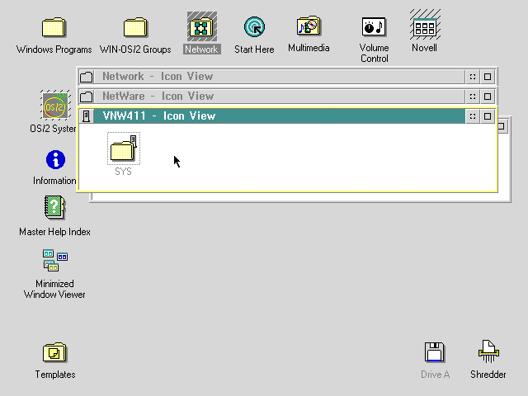Open the Information icon
Screen dimensions: 528x396
pos(55,159)
